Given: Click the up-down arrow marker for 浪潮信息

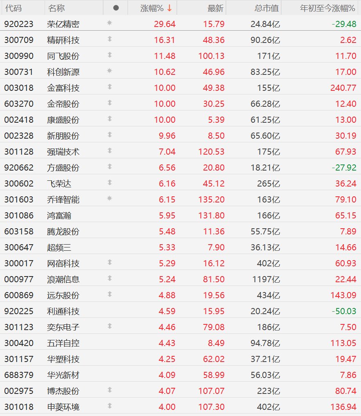Looking at the screenshot, I should [x=110, y=278].
